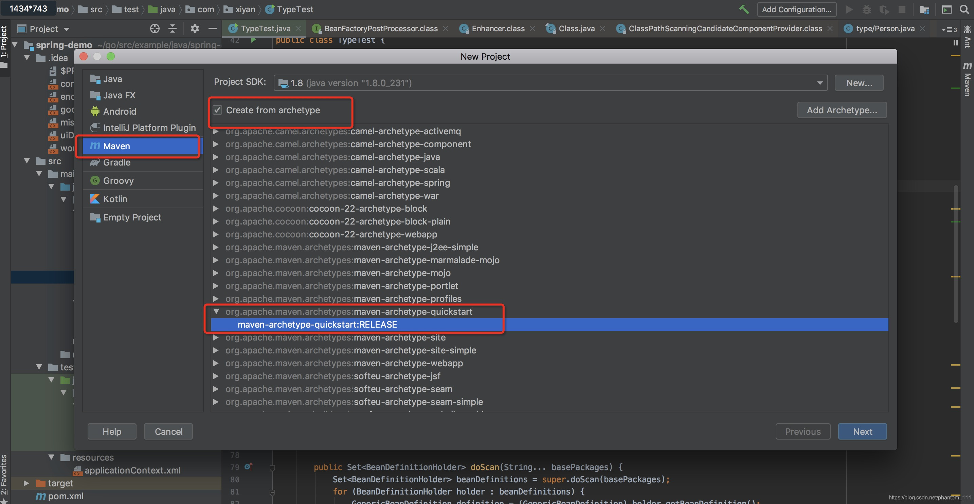Expand maven-archetype-j2ee-simple node
The height and width of the screenshot is (504, 974).
click(216, 247)
